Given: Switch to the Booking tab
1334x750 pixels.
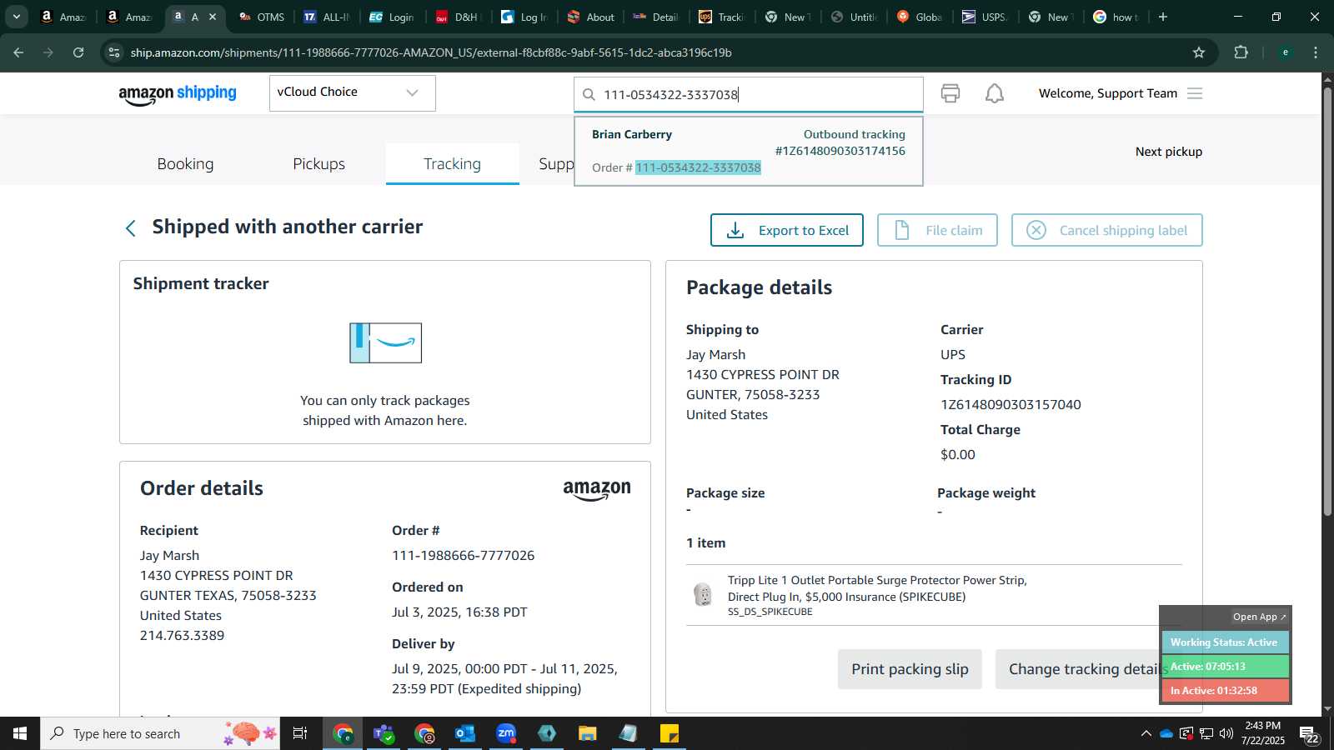Looking at the screenshot, I should pos(185,164).
